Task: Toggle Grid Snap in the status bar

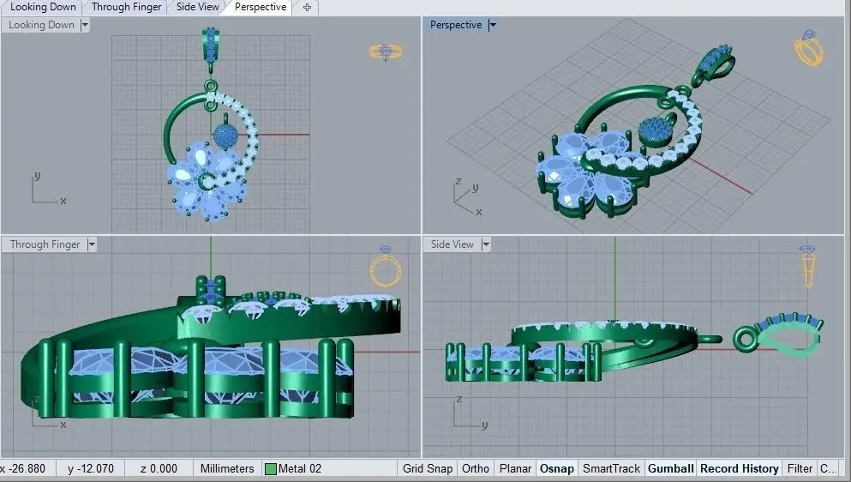Action: pyautogui.click(x=427, y=468)
